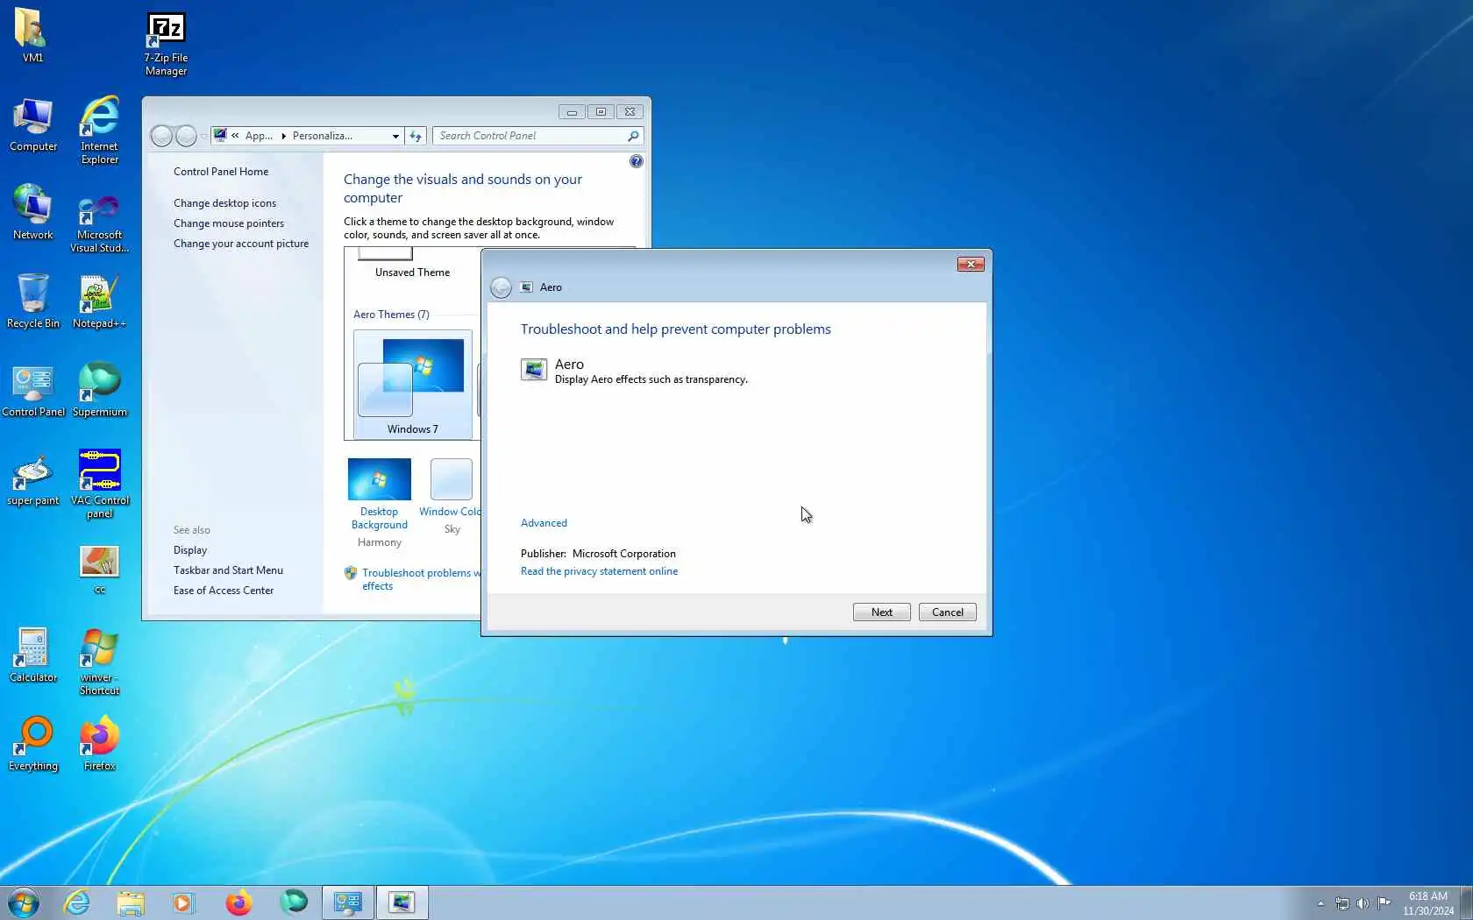Image resolution: width=1473 pixels, height=920 pixels.
Task: Select the Windows 7 Aero theme
Action: (412, 384)
